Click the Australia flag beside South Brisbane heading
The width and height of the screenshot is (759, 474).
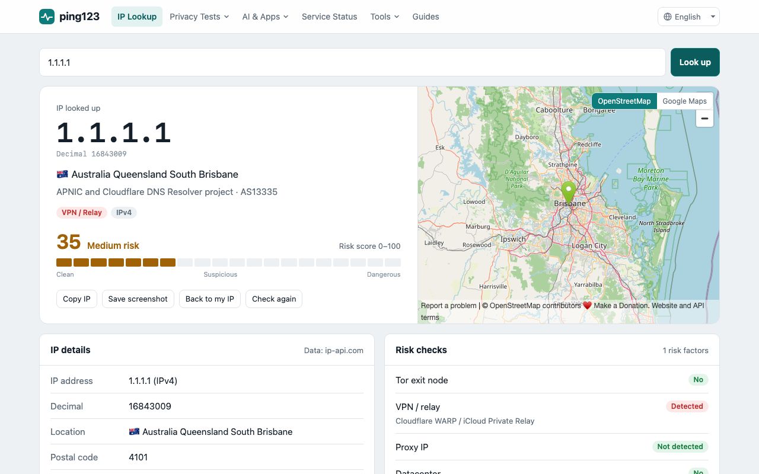click(x=62, y=174)
